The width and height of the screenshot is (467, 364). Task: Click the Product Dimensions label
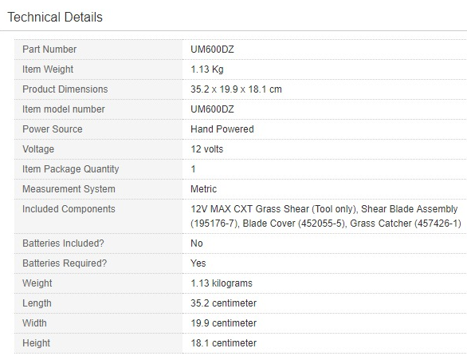(65, 89)
